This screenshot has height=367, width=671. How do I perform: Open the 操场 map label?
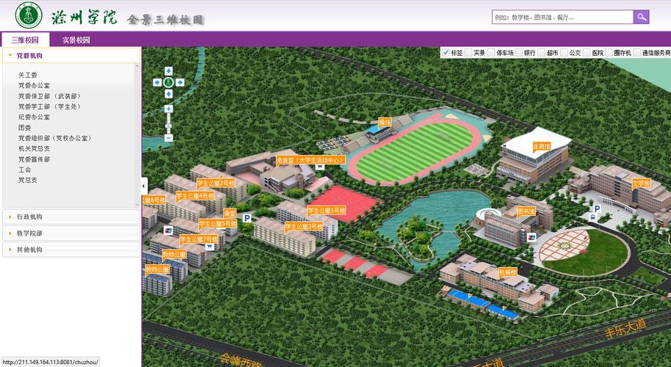click(x=385, y=123)
